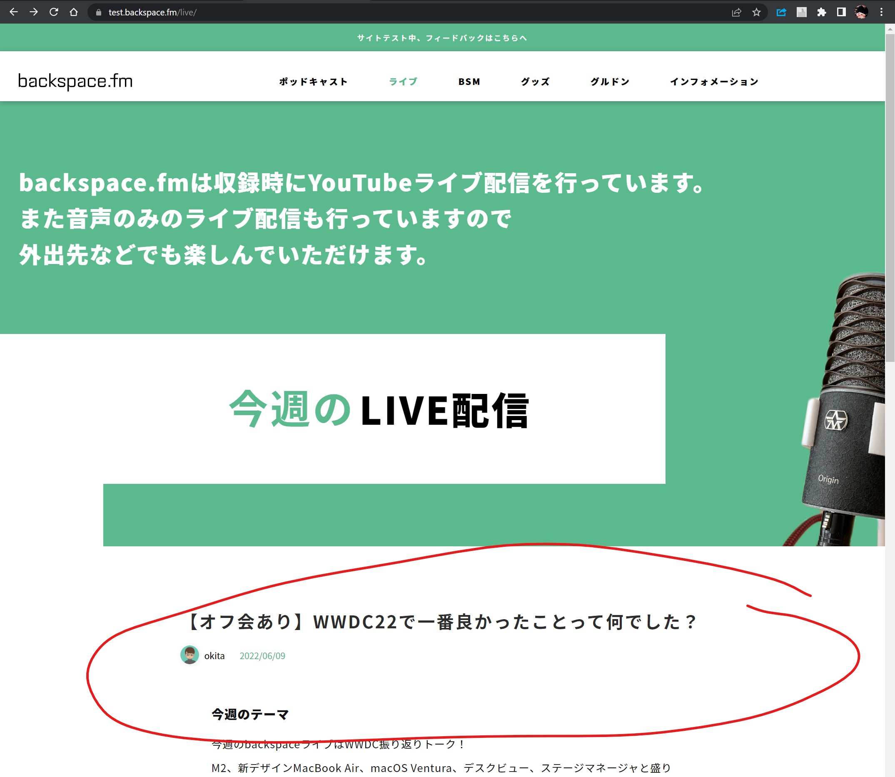Open the browser home icon
The height and width of the screenshot is (777, 895).
click(x=74, y=12)
